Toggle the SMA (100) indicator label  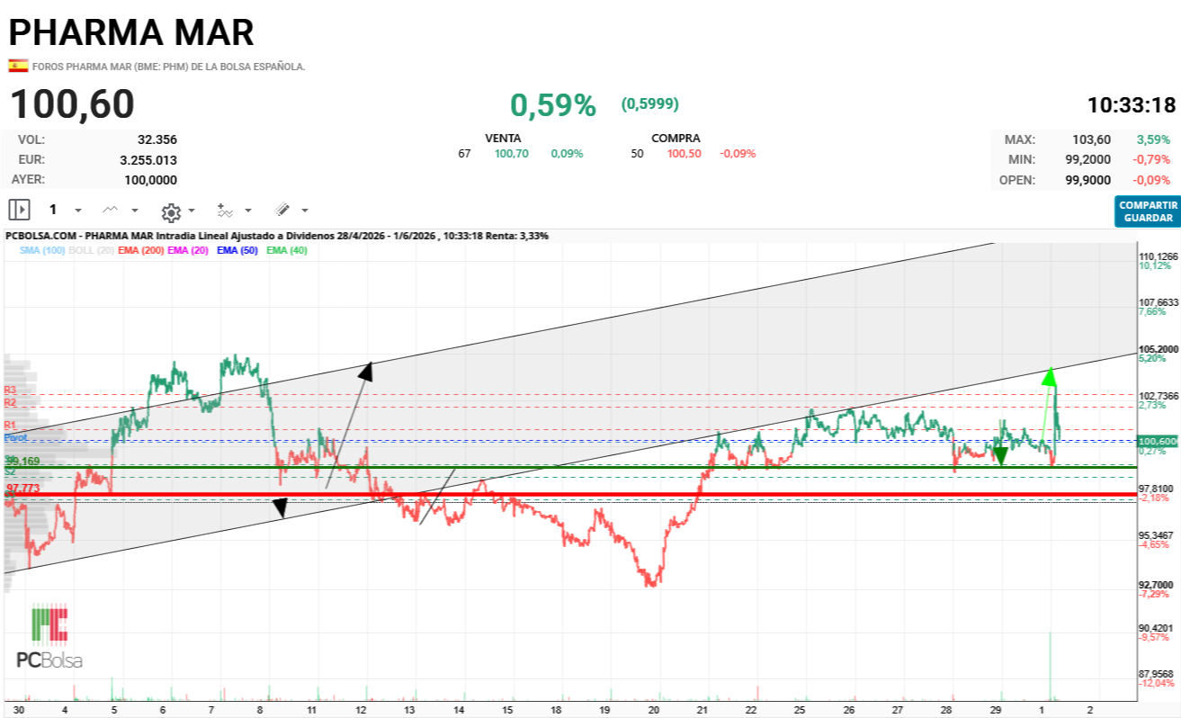(x=42, y=250)
